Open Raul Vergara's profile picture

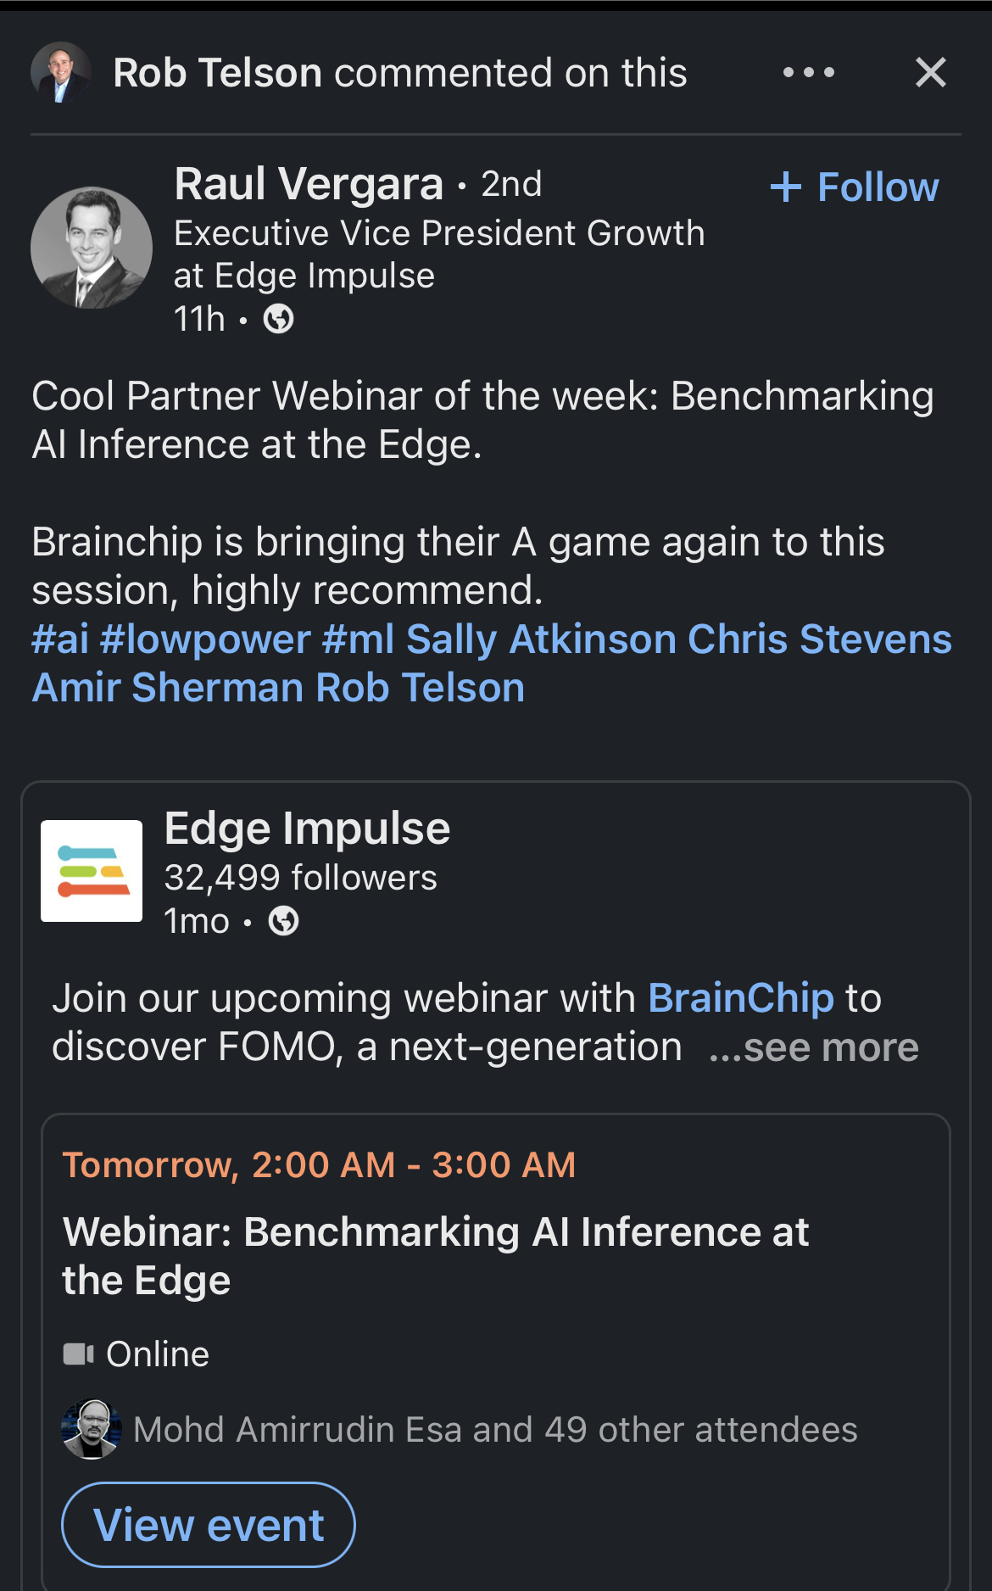tap(92, 248)
